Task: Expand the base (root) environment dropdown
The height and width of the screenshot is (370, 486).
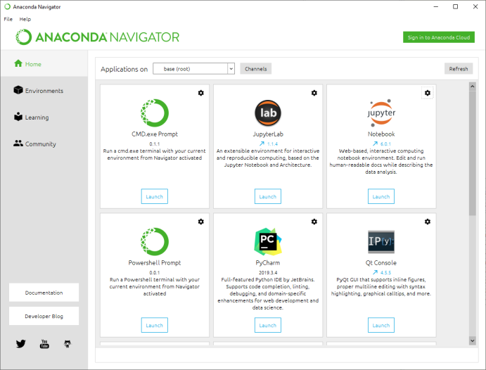Action: click(x=193, y=69)
